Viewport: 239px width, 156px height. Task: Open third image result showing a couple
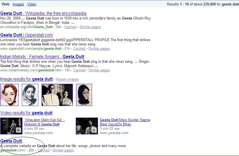click(x=57, y=95)
